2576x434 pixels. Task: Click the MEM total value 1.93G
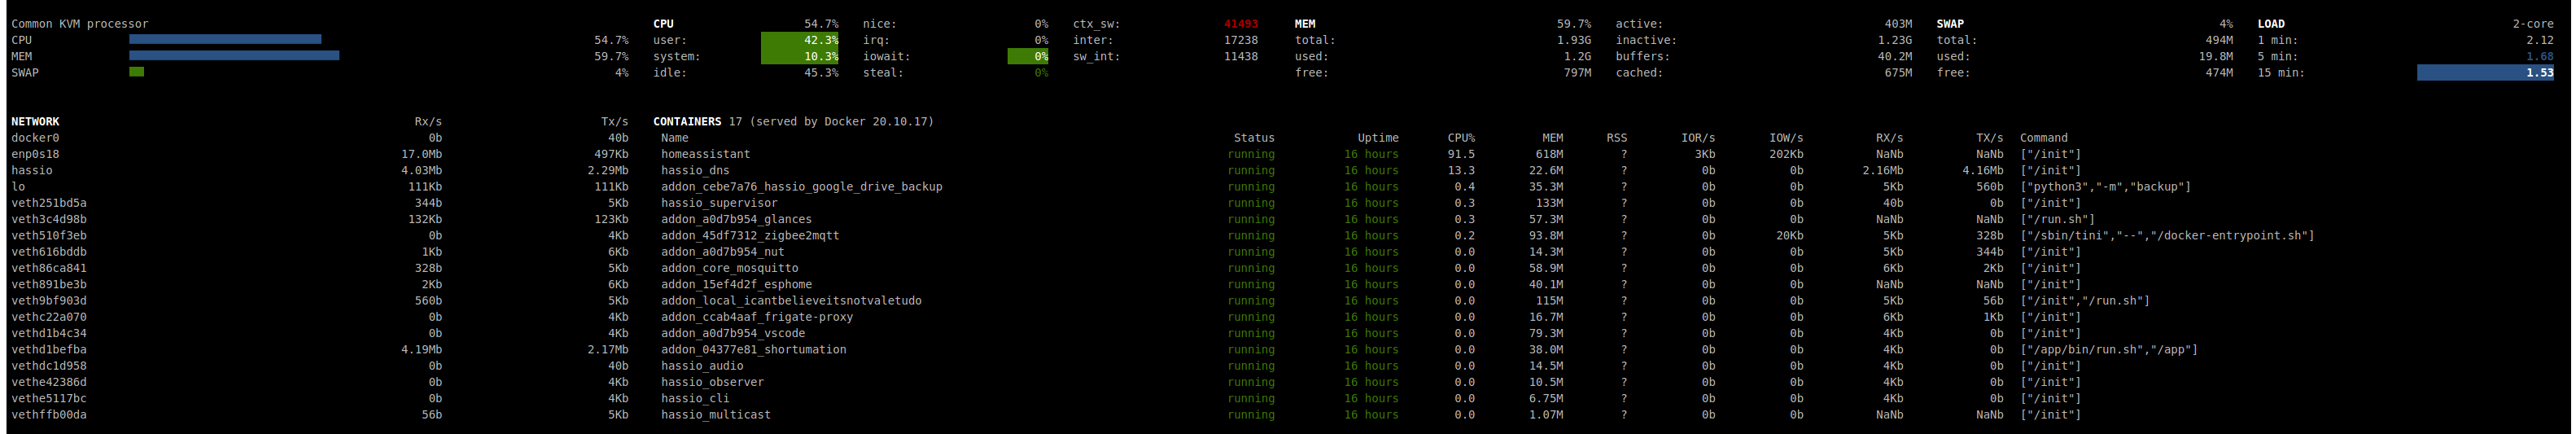(1574, 40)
